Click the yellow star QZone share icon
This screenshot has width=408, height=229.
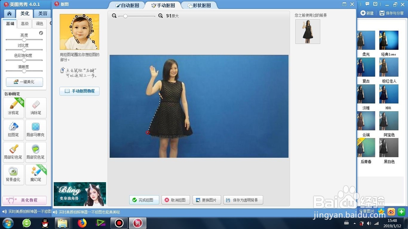(x=381, y=211)
